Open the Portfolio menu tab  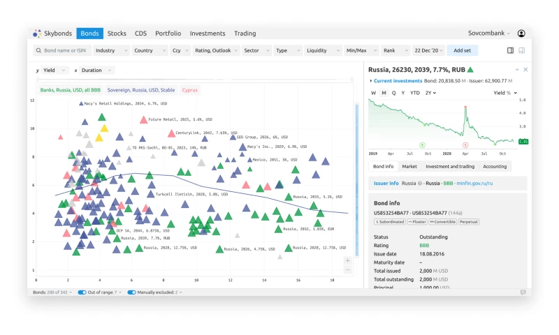(168, 33)
